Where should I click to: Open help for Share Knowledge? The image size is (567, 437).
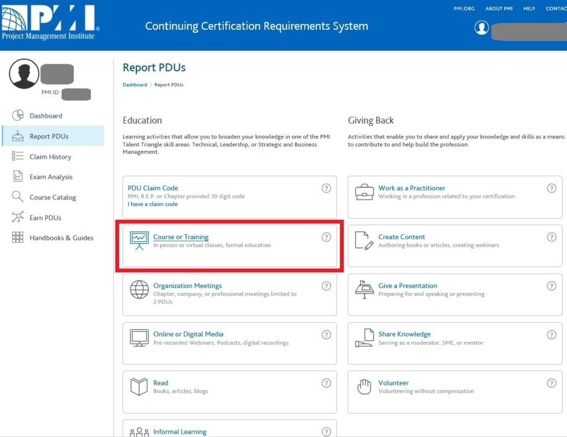[x=551, y=335]
